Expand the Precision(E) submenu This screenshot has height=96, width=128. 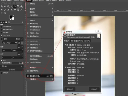[x=40, y=12]
